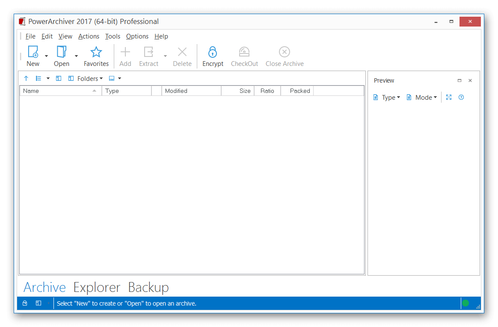This screenshot has width=498, height=327.
Task: Open the preview Type dropdown
Action: tap(387, 97)
